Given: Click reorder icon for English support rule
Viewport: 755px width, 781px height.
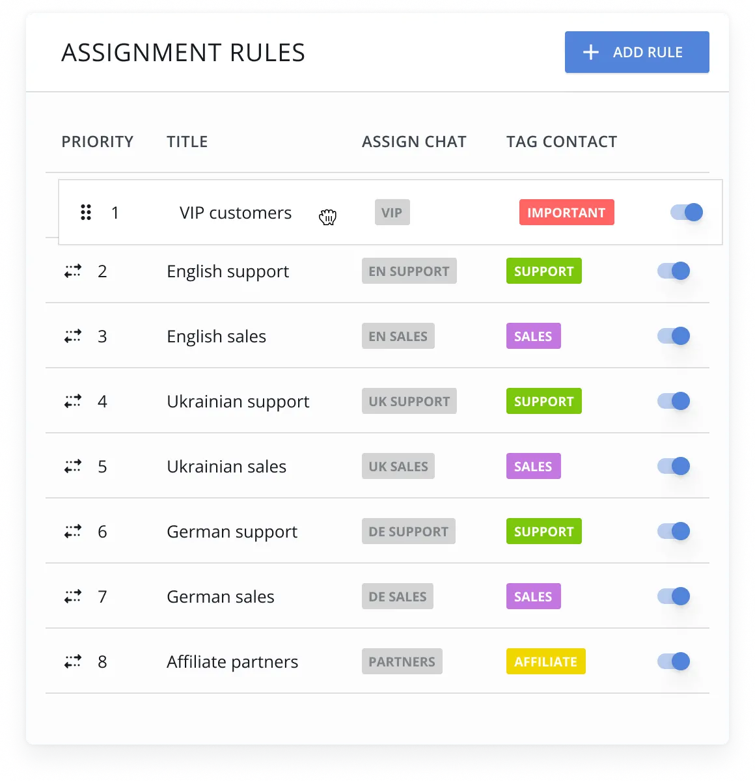Looking at the screenshot, I should click(x=73, y=271).
